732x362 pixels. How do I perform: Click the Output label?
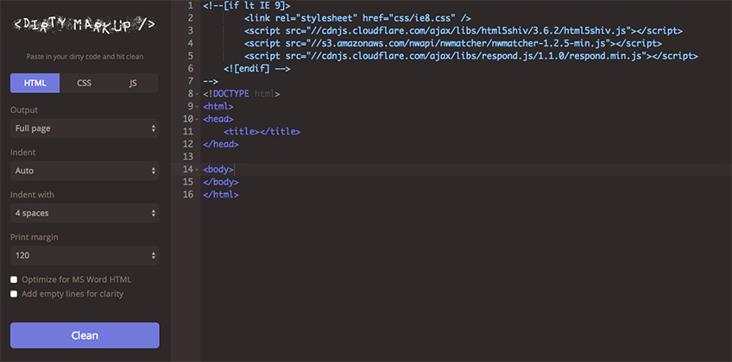24,110
